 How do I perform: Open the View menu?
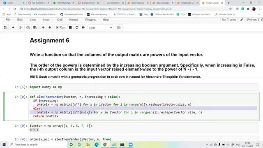(32, 20)
